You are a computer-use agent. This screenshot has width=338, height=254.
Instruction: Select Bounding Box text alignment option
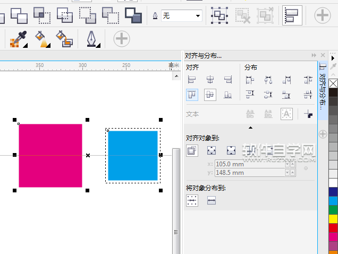pos(286,114)
